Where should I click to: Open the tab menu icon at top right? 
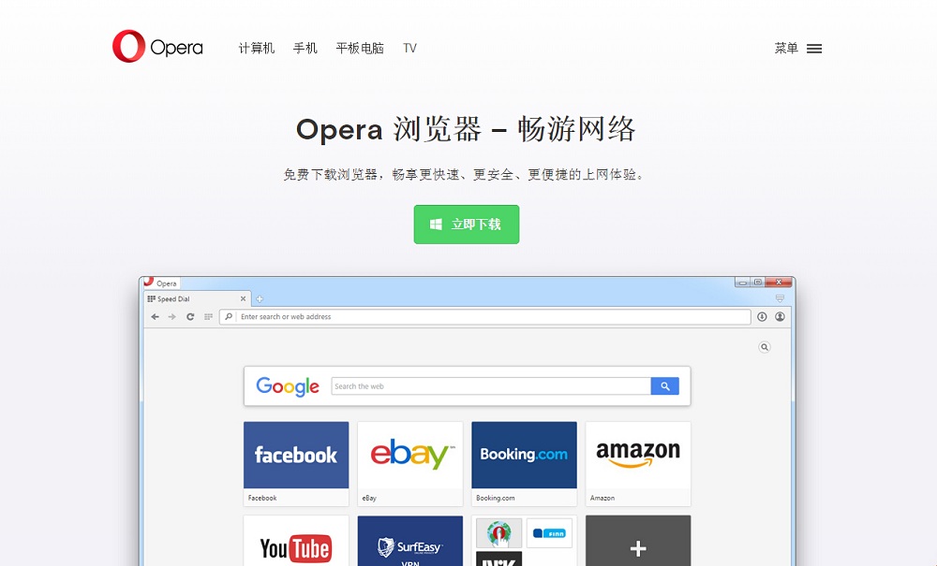click(x=780, y=298)
